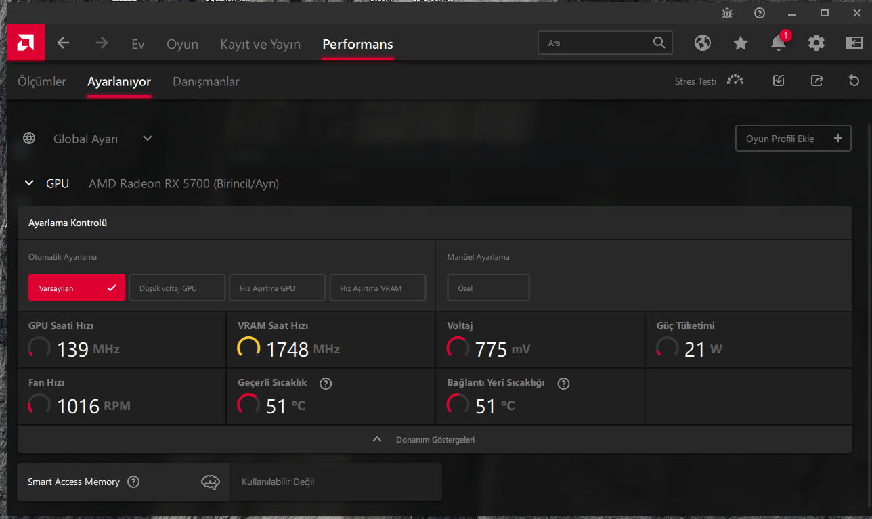Open the web browser globe icon
The height and width of the screenshot is (519, 872).
coord(703,43)
